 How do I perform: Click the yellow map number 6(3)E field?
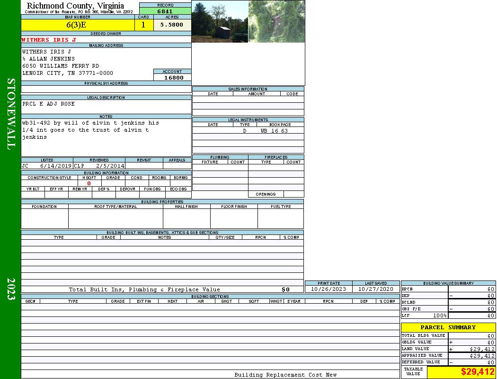76,25
